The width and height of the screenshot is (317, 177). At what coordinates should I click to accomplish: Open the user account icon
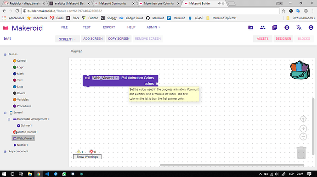tap(311, 27)
